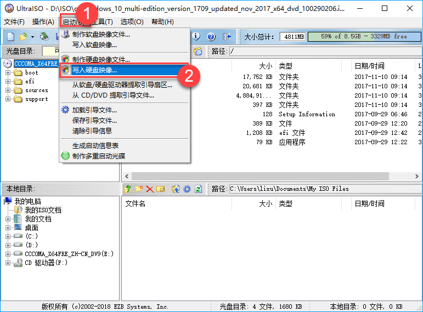
Task: Click the efi 文件 type cell
Action: 292,133
